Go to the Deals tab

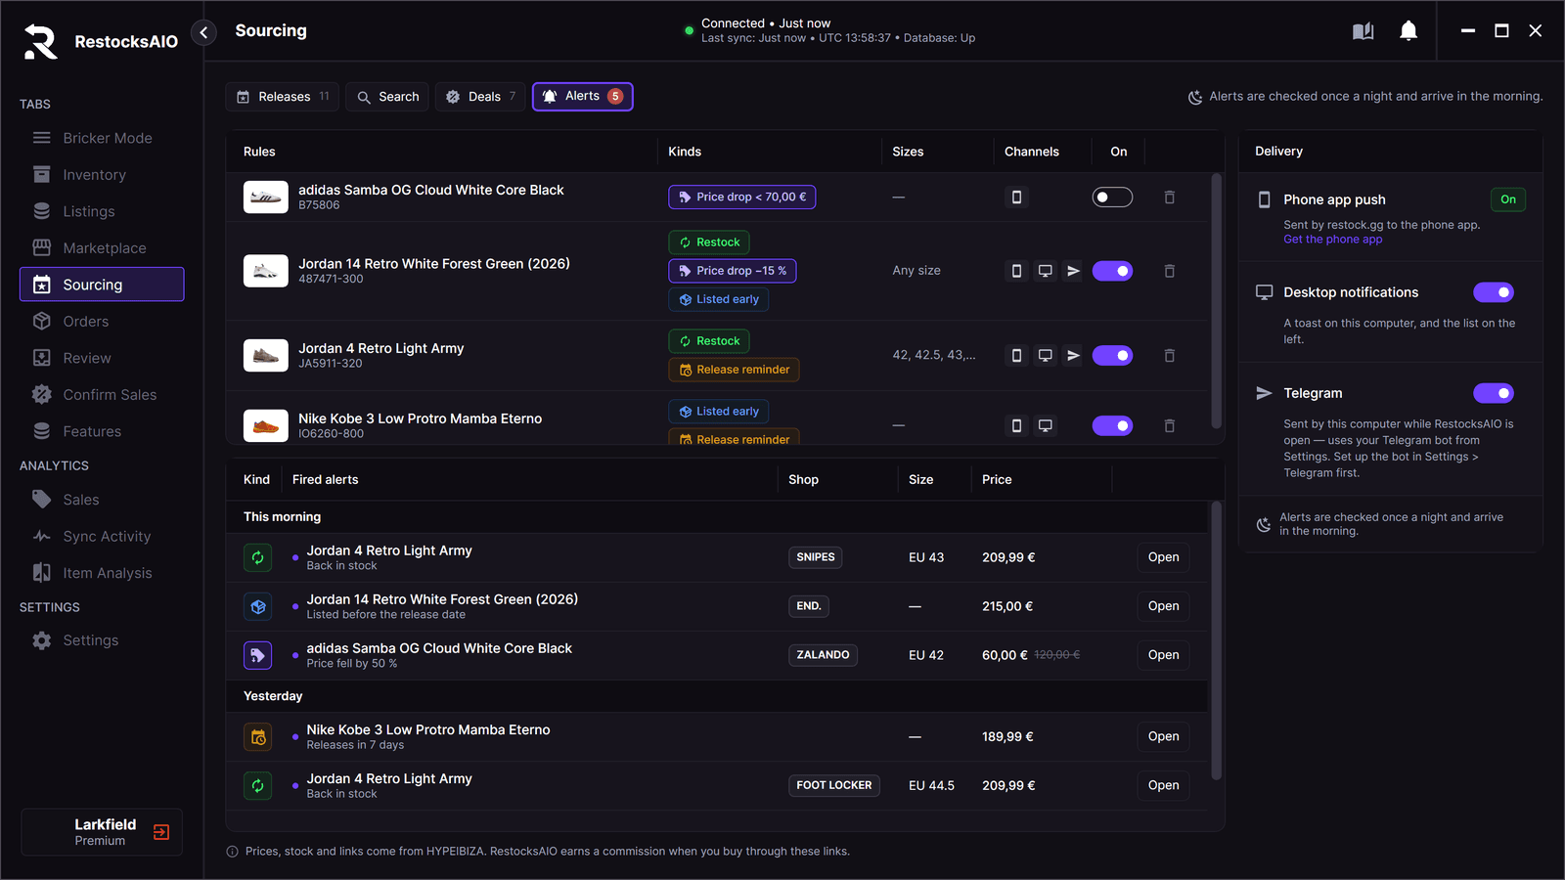coord(480,97)
